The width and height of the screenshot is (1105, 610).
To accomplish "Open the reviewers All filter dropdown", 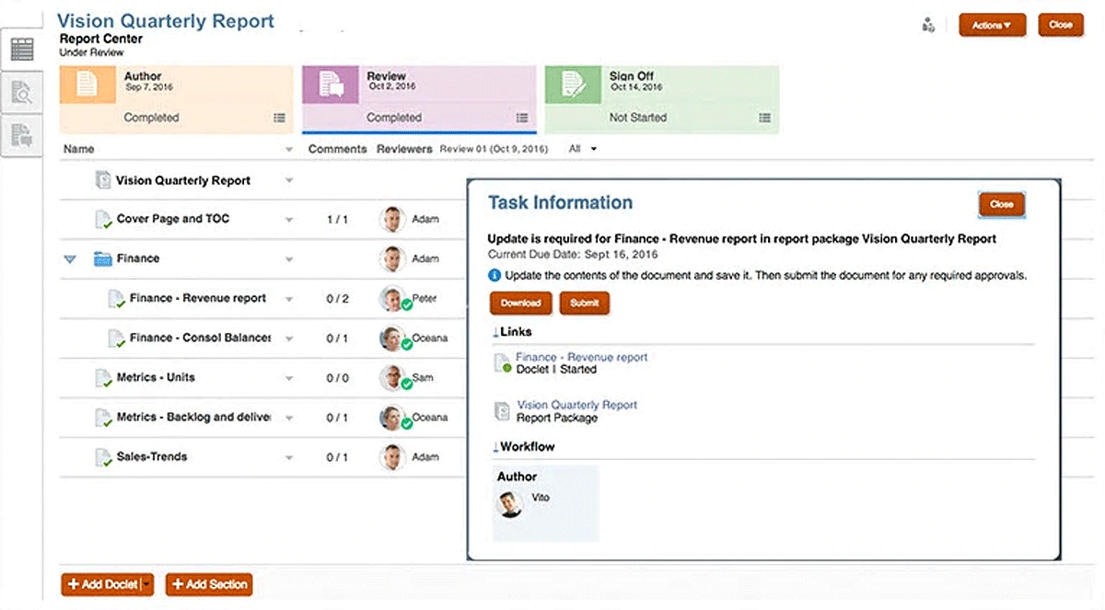I will [x=583, y=149].
